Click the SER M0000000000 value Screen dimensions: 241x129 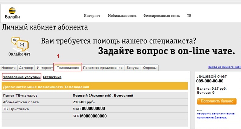(x=90, y=116)
